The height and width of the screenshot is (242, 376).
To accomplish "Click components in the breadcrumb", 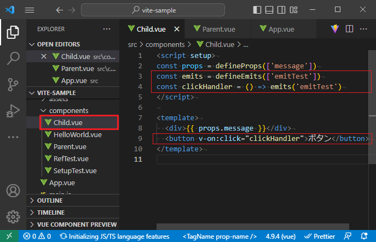I will coord(165,45).
